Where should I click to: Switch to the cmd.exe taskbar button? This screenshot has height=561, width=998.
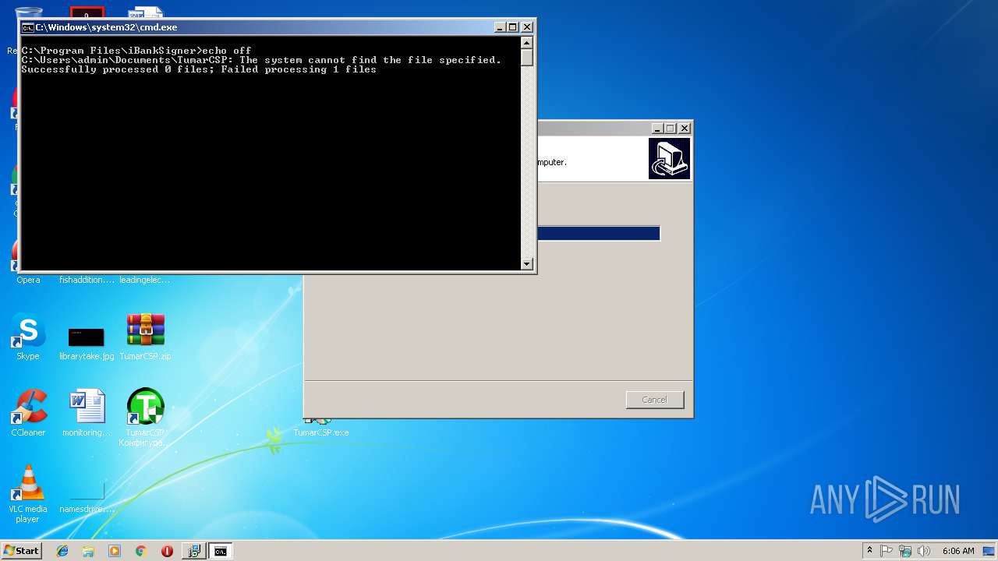click(x=221, y=551)
